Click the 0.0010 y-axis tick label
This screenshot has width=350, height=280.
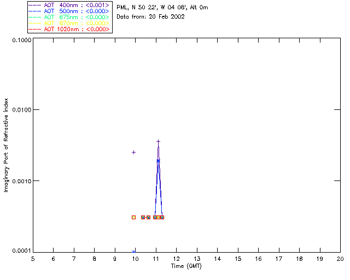pyautogui.click(x=22, y=181)
